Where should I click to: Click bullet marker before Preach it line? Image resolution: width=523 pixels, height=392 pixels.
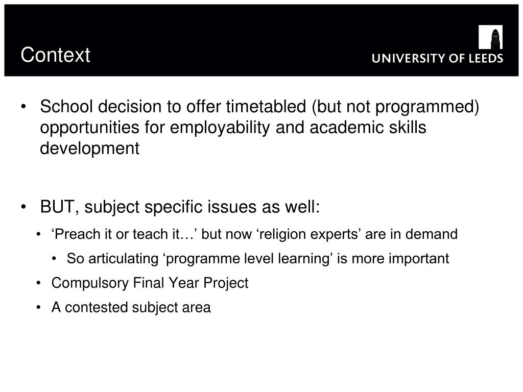tap(39, 235)
